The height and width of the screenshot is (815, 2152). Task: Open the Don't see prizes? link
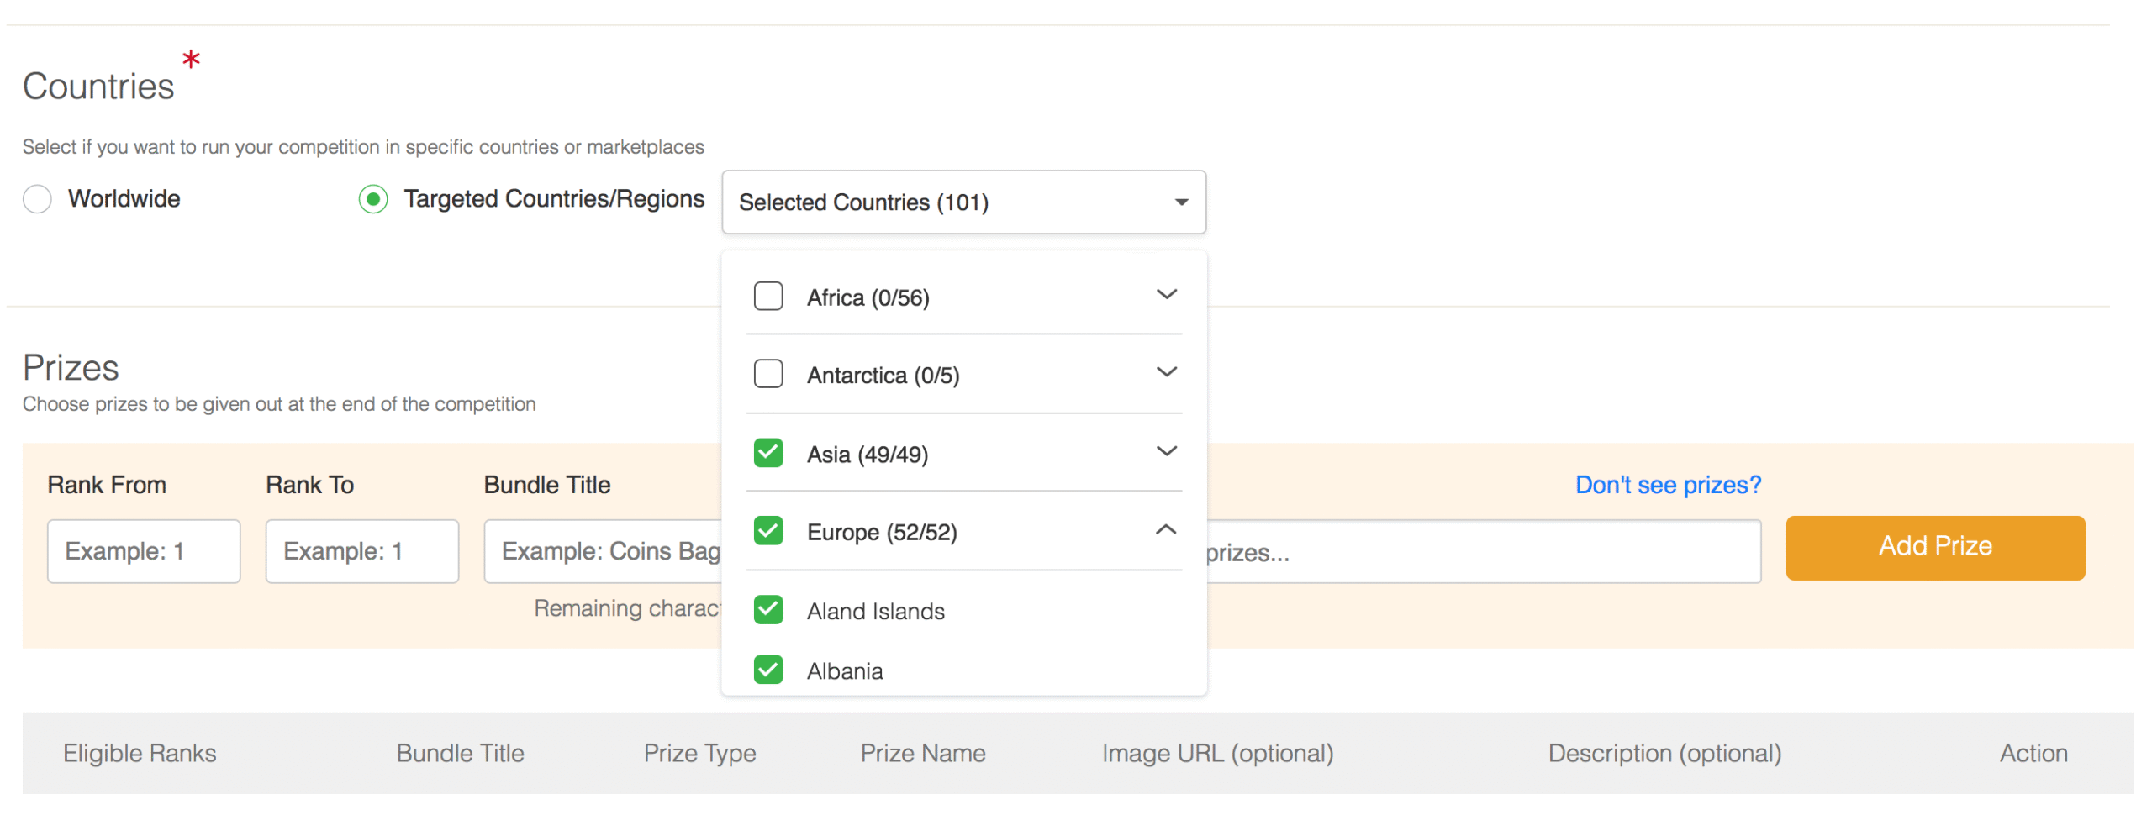coord(1667,485)
